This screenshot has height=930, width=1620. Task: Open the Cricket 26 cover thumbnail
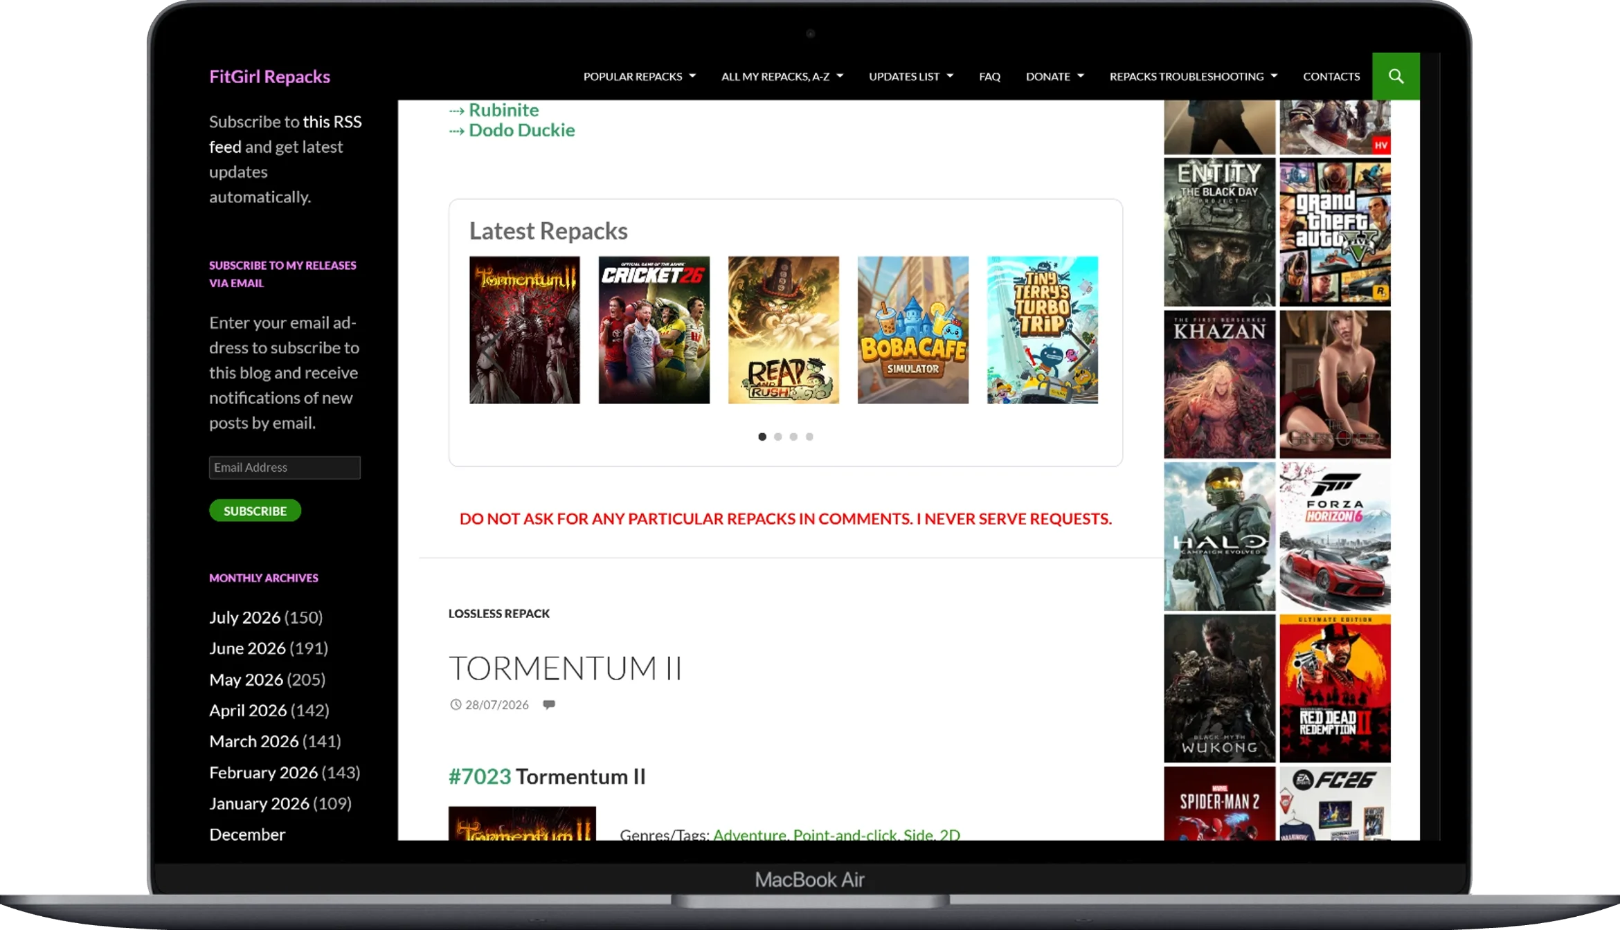(x=654, y=330)
